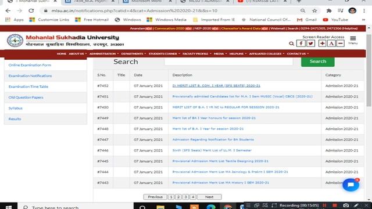Open the blue chat bubble widget

pyautogui.click(x=350, y=185)
